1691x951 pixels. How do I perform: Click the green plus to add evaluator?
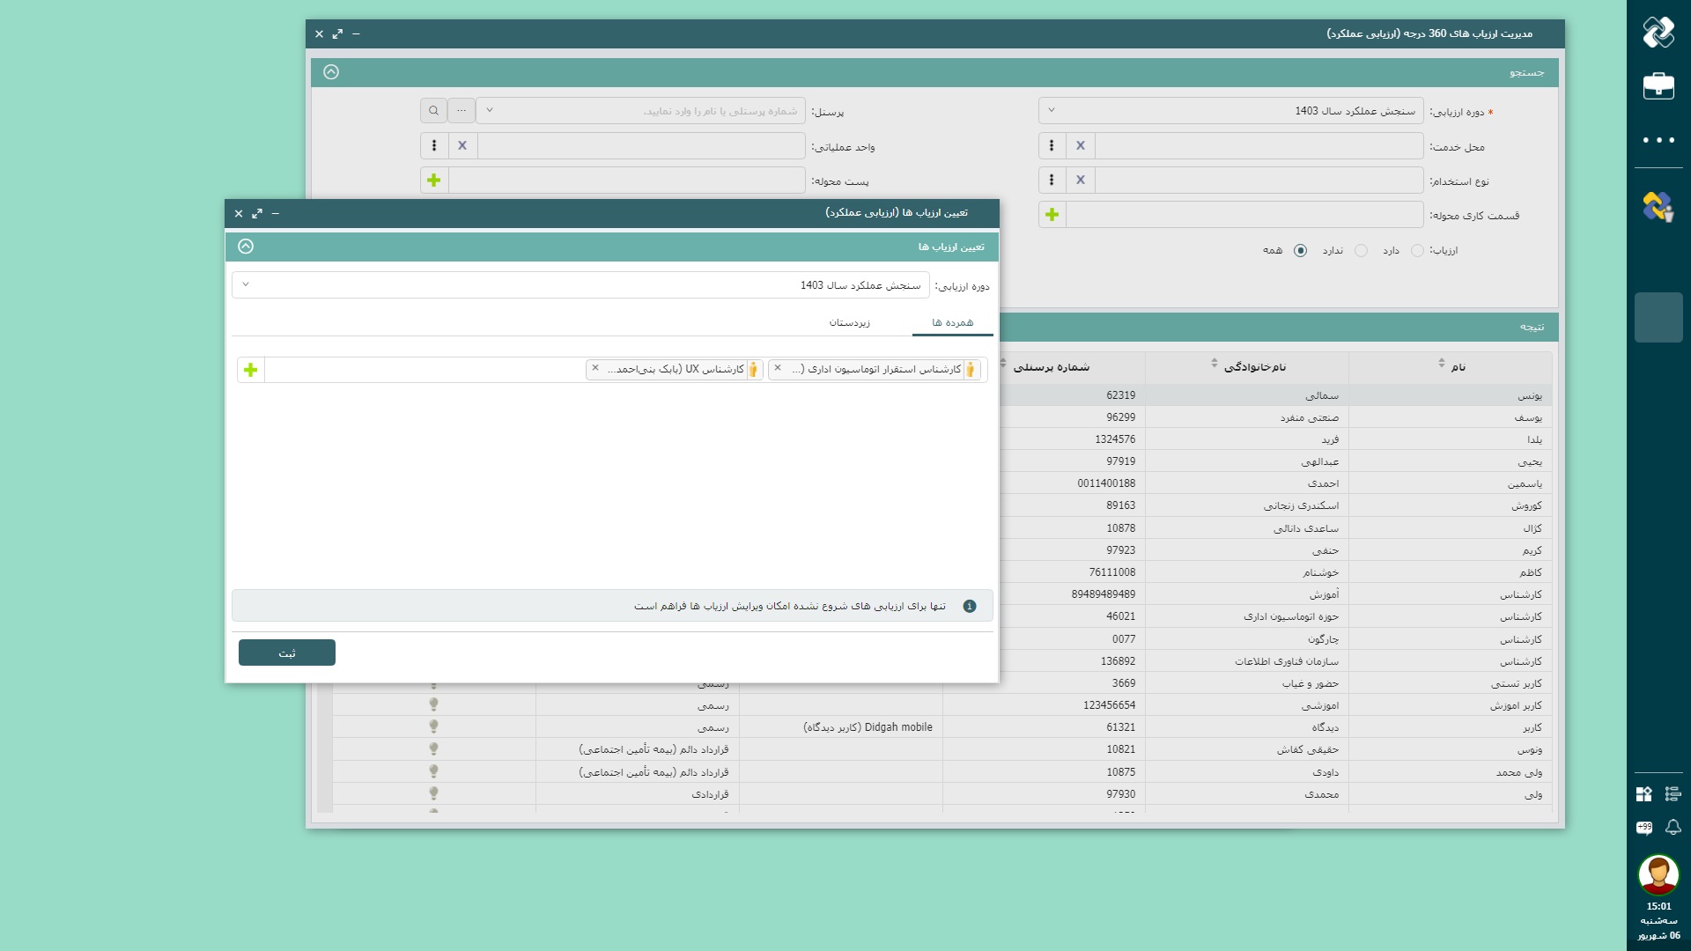(x=251, y=370)
